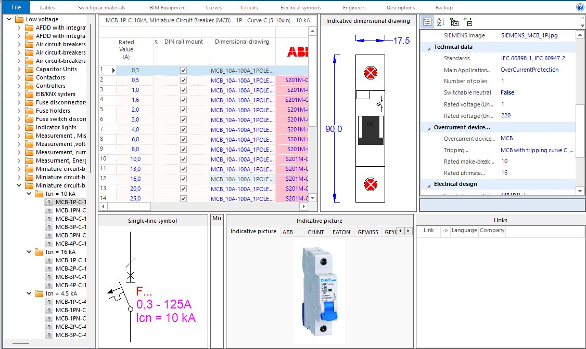Toggle DIN rail mount checkbox on row 1
Screen dimensions: 586x349
[183, 70]
